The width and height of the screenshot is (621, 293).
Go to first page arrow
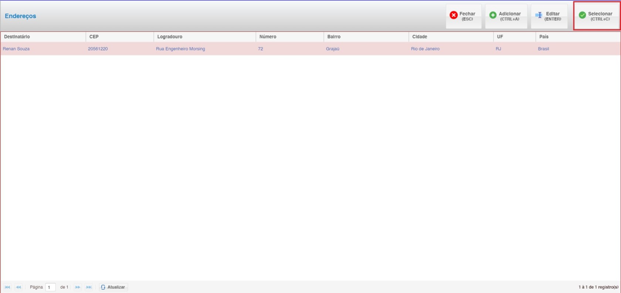coord(7,287)
